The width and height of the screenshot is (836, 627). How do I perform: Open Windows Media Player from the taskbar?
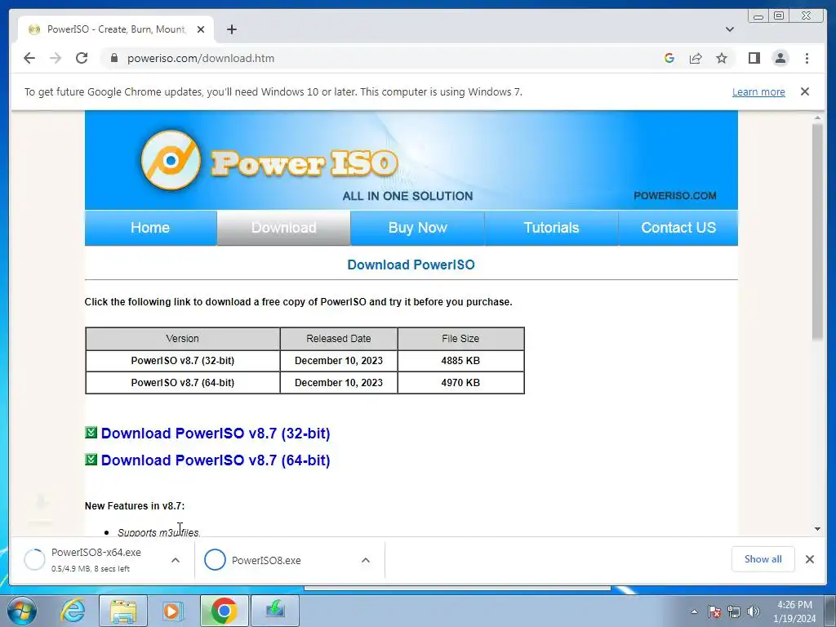tap(172, 611)
